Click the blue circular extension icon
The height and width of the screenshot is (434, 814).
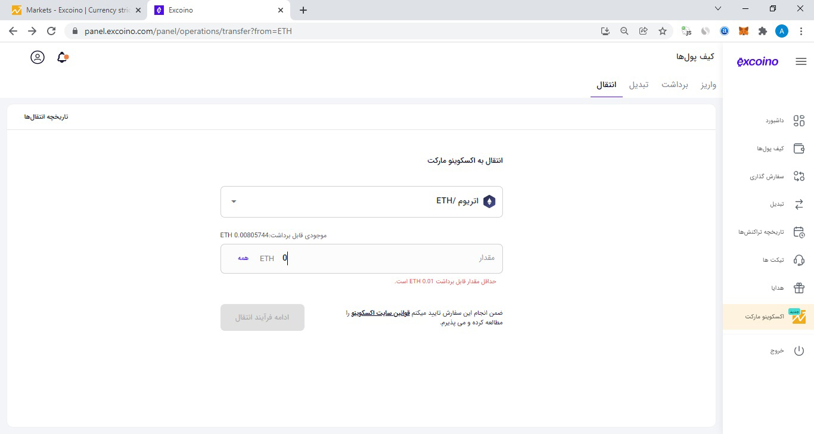pyautogui.click(x=725, y=31)
